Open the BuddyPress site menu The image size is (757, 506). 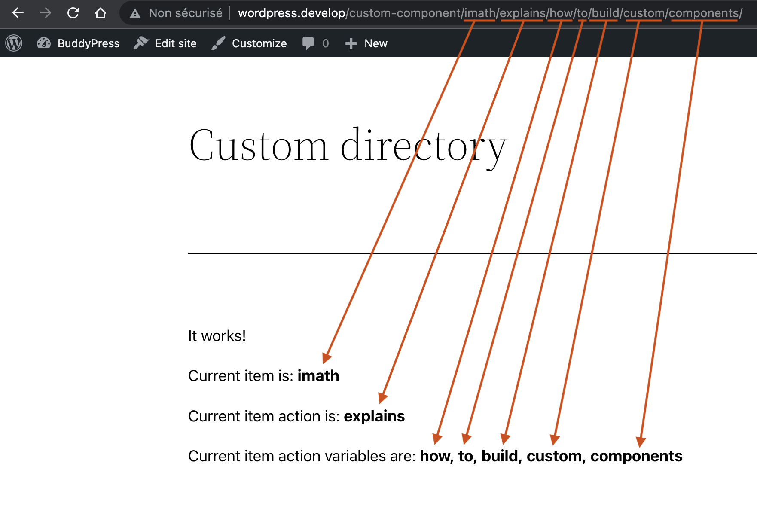[x=78, y=43]
